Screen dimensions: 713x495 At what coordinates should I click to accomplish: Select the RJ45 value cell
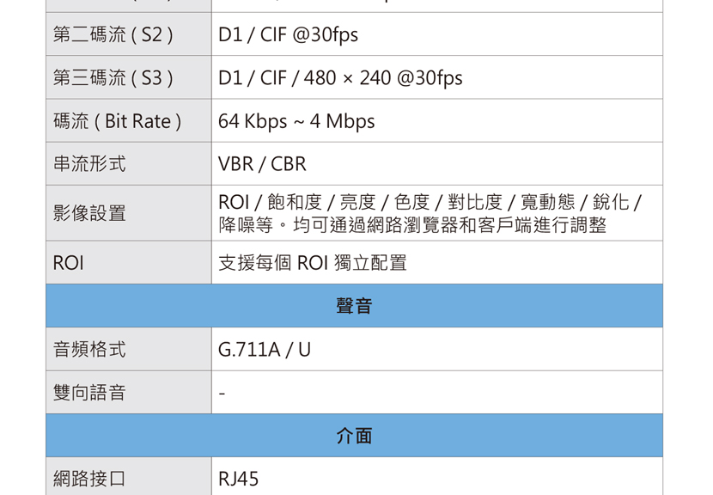239,479
